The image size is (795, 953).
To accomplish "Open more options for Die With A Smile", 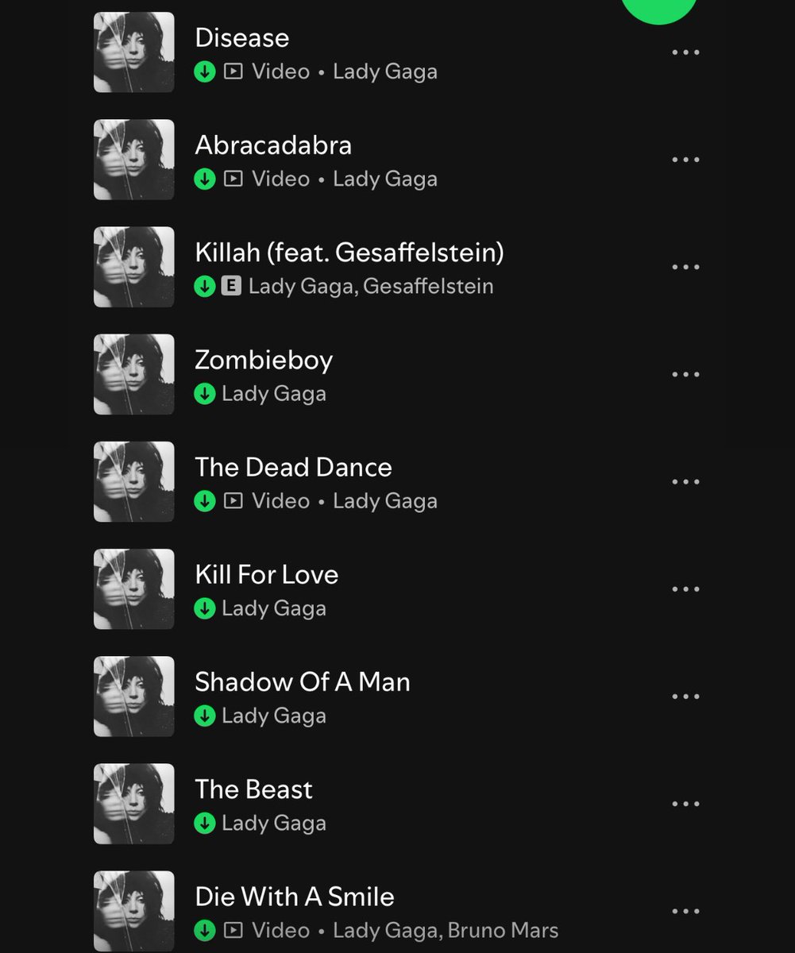I will pyautogui.click(x=685, y=911).
